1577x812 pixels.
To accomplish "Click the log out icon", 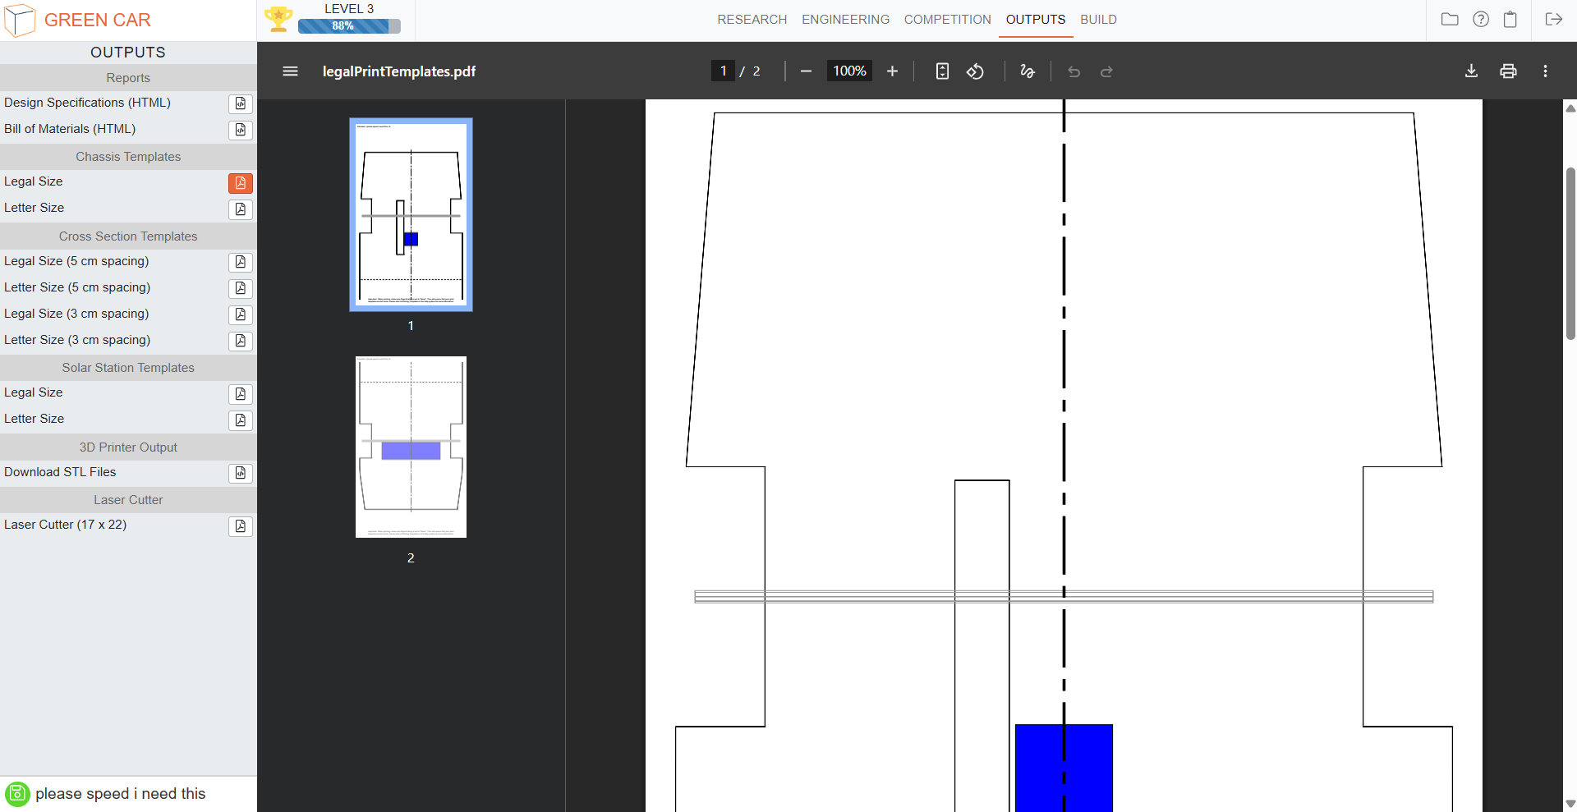I will click(x=1553, y=20).
